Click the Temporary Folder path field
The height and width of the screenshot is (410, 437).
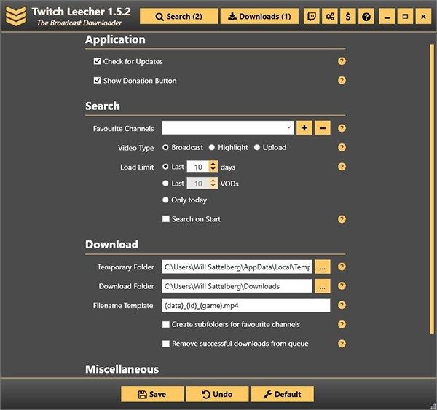[237, 267]
